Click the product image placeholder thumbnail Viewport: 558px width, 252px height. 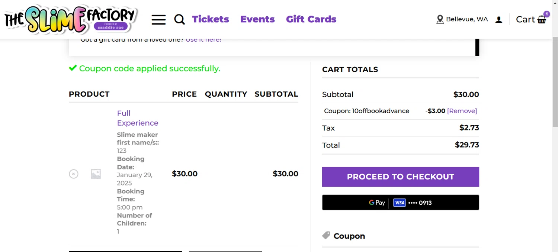96,174
